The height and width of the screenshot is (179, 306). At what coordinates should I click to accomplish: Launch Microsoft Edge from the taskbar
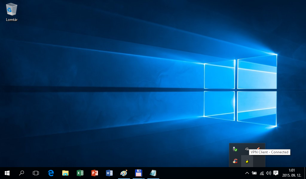[x=51, y=173]
